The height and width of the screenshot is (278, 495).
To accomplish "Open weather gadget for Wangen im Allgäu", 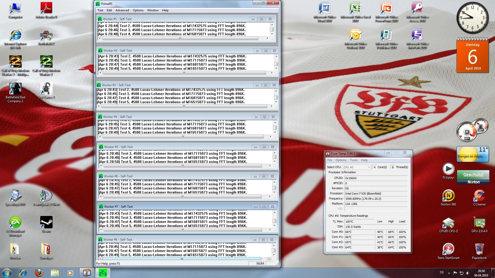I will [473, 154].
